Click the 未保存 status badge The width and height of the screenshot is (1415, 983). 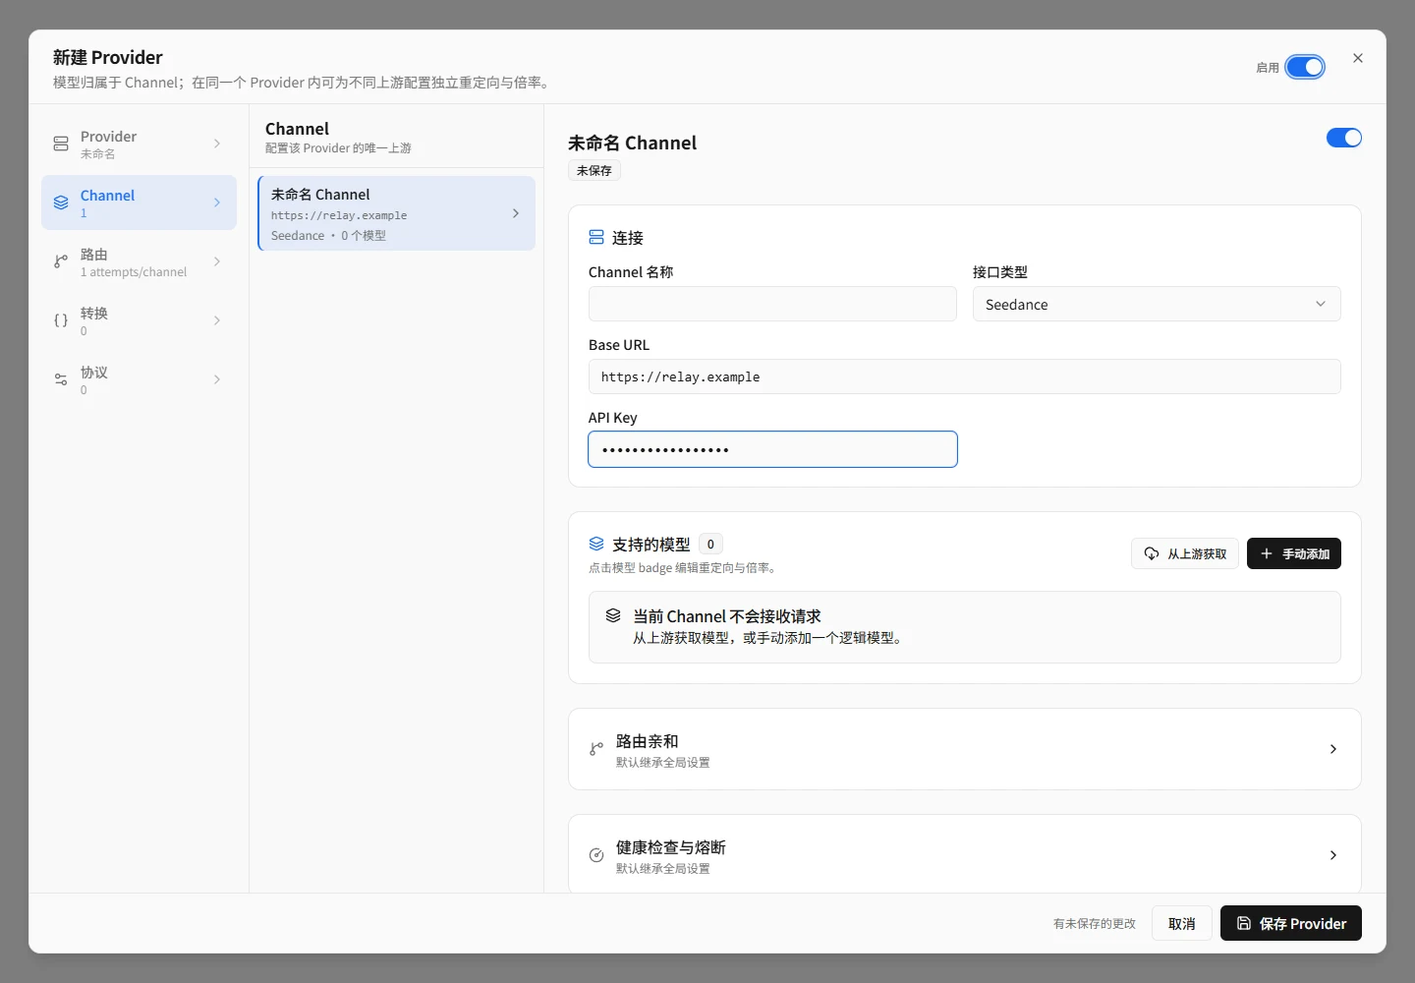click(594, 170)
